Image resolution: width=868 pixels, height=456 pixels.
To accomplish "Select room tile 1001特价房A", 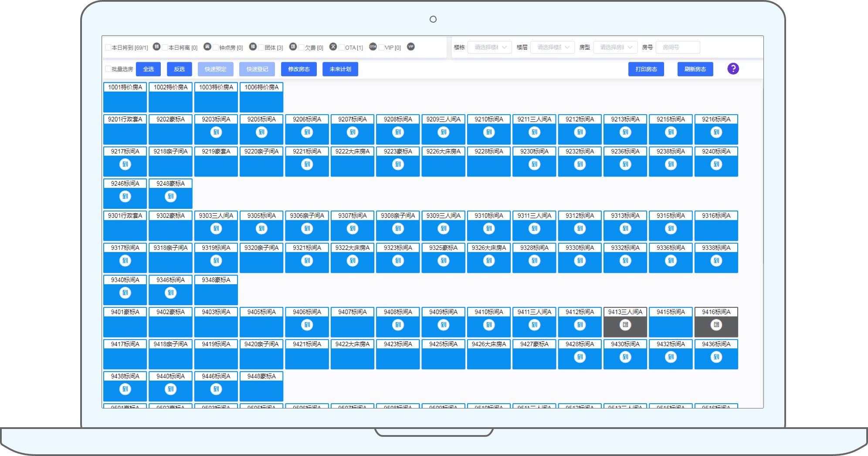I will pyautogui.click(x=125, y=97).
